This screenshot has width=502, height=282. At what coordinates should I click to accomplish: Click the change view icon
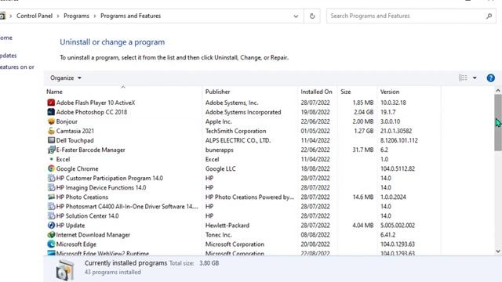(x=463, y=78)
